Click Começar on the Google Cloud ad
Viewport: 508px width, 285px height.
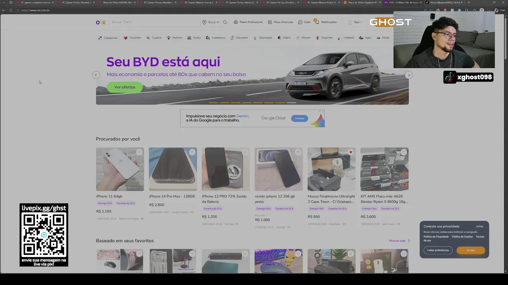pyautogui.click(x=300, y=118)
